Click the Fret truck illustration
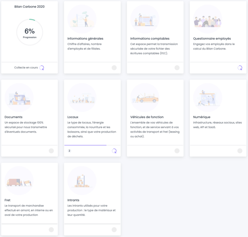248x237 pixels. coord(19,180)
